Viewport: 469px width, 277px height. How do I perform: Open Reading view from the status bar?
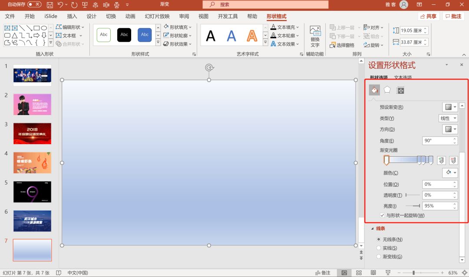(373, 273)
